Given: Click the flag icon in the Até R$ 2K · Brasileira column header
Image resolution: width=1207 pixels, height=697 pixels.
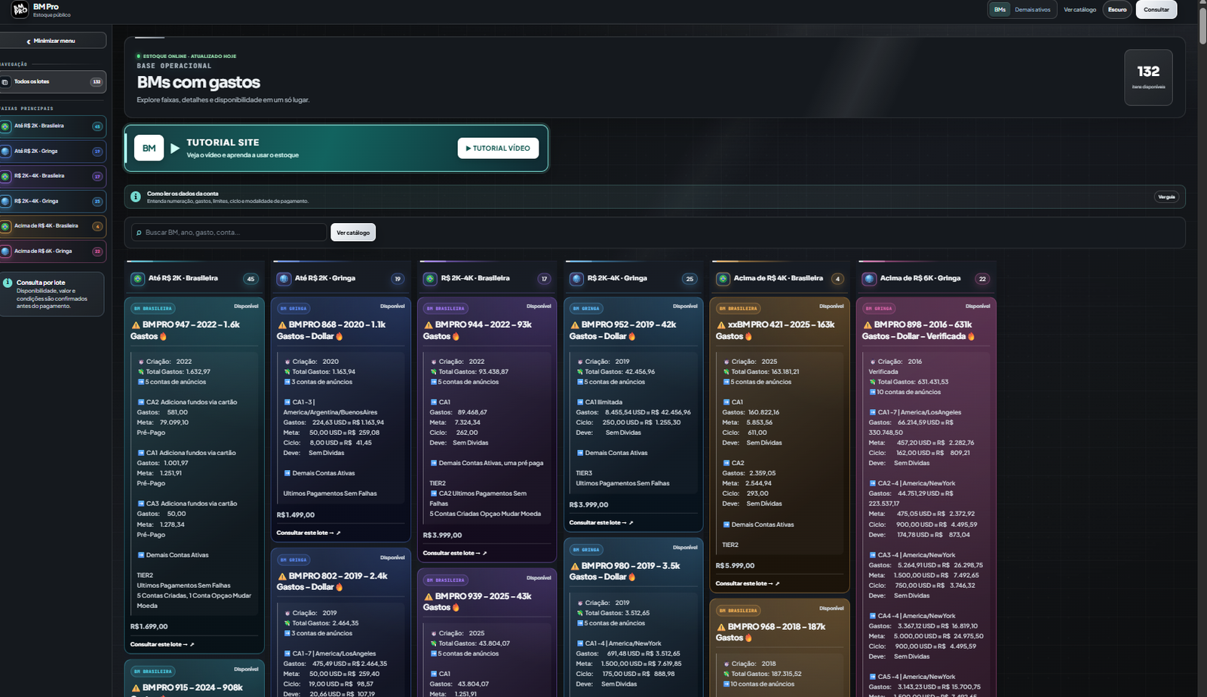Looking at the screenshot, I should coord(138,279).
